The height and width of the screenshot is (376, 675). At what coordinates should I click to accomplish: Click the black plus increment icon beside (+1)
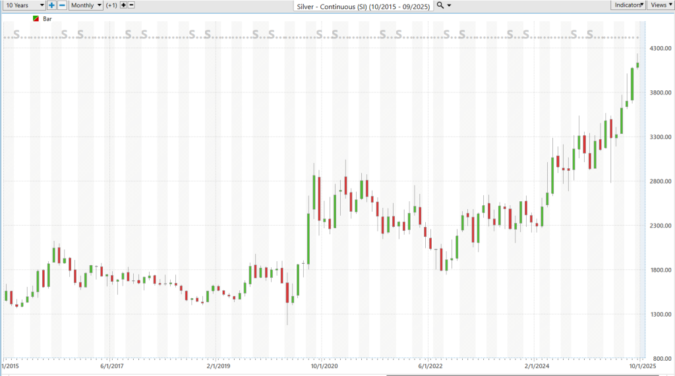click(x=123, y=5)
